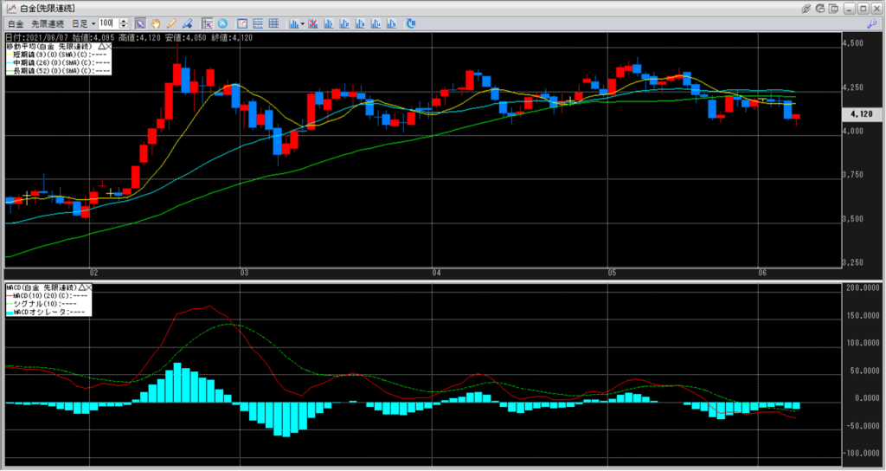This screenshot has width=886, height=471.
Task: Select the arrow pointer cursor tool
Action: click(140, 23)
